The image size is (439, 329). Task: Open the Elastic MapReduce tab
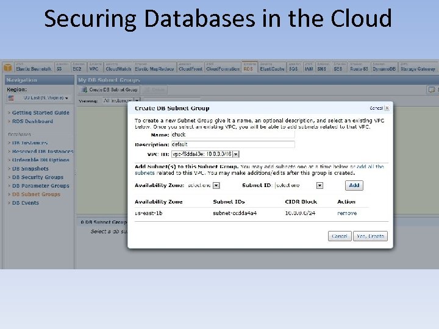154,67
